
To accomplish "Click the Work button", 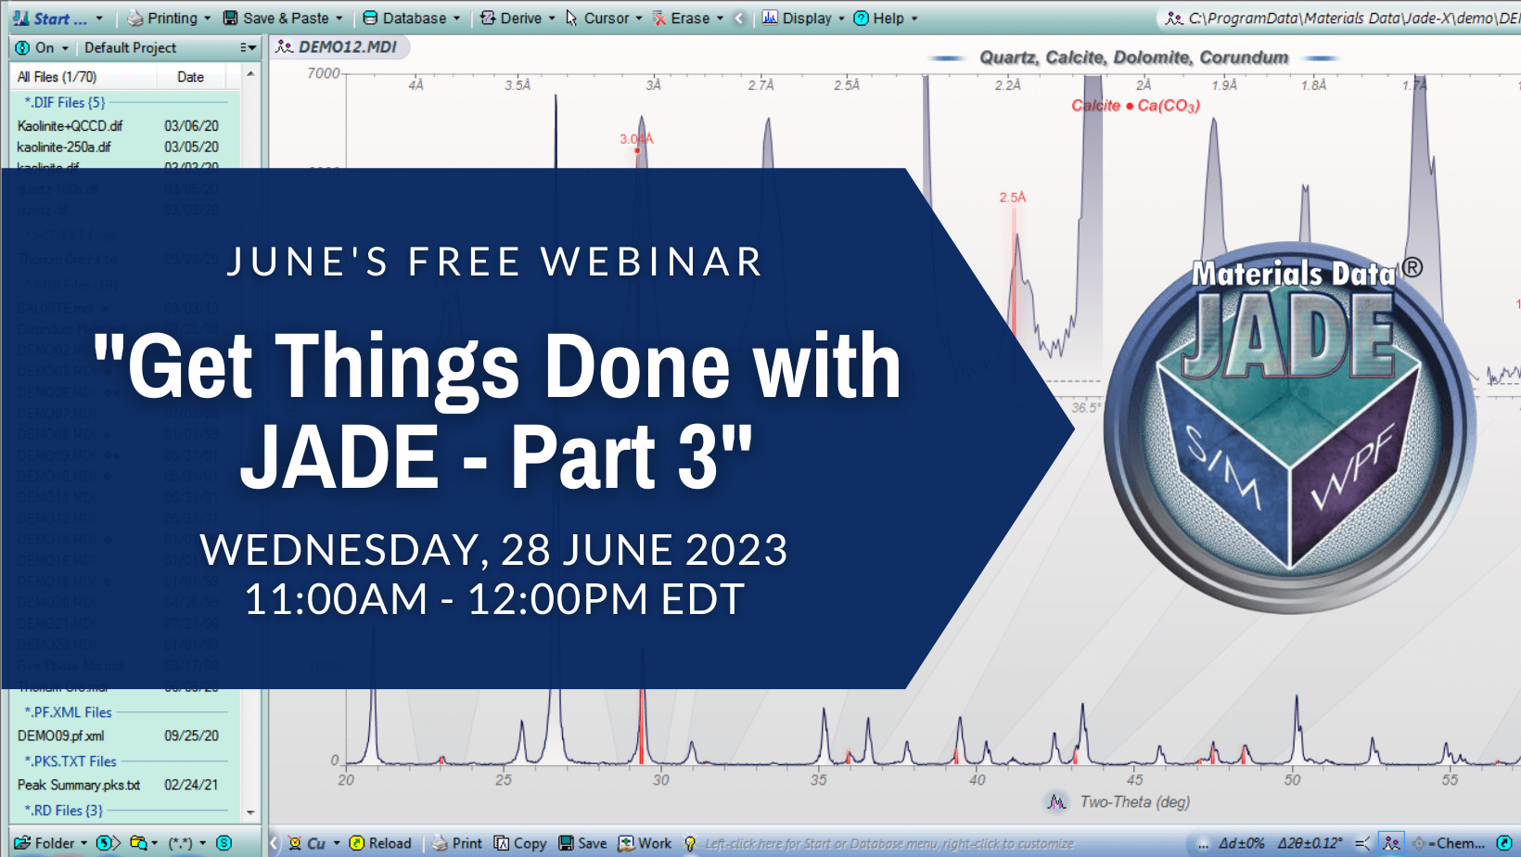I will point(645,843).
